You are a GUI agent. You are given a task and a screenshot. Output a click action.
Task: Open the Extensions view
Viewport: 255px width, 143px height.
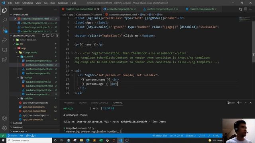click(4, 60)
